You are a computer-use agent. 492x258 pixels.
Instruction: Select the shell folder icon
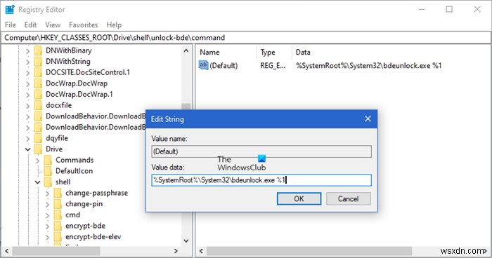(x=48, y=182)
